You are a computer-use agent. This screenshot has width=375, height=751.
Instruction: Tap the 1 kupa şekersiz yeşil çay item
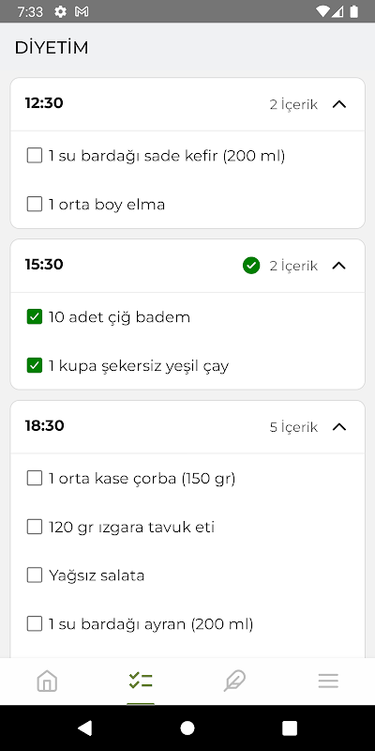139,366
